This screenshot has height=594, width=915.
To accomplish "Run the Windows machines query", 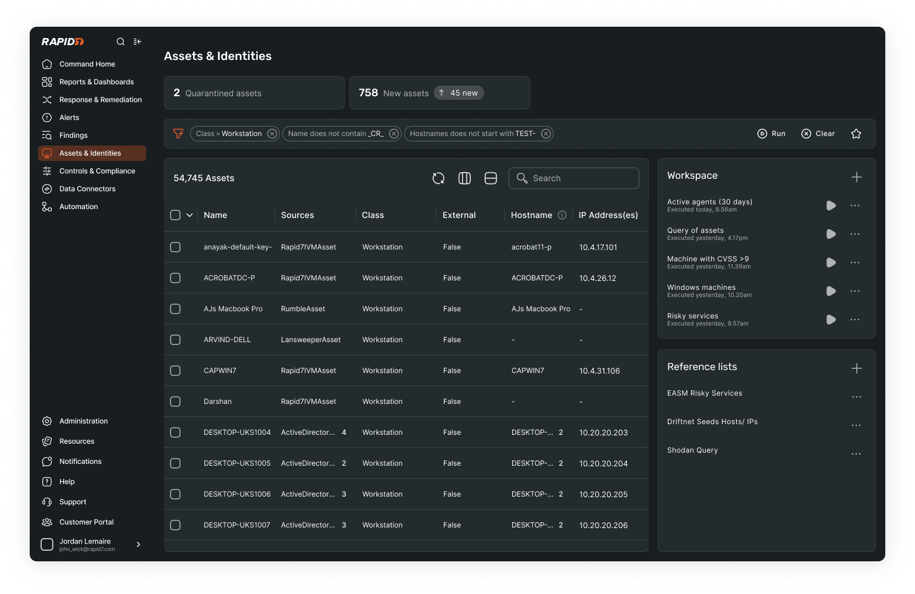I will click(831, 291).
